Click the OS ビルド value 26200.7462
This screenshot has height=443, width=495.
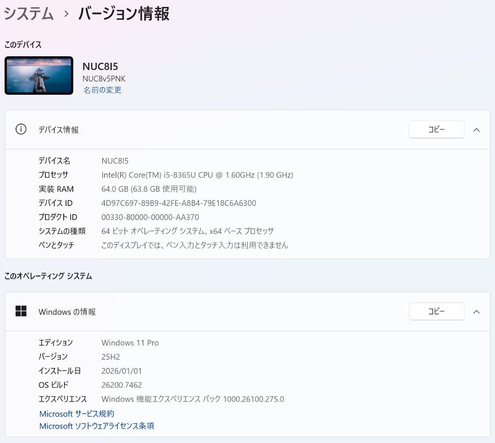tap(121, 385)
